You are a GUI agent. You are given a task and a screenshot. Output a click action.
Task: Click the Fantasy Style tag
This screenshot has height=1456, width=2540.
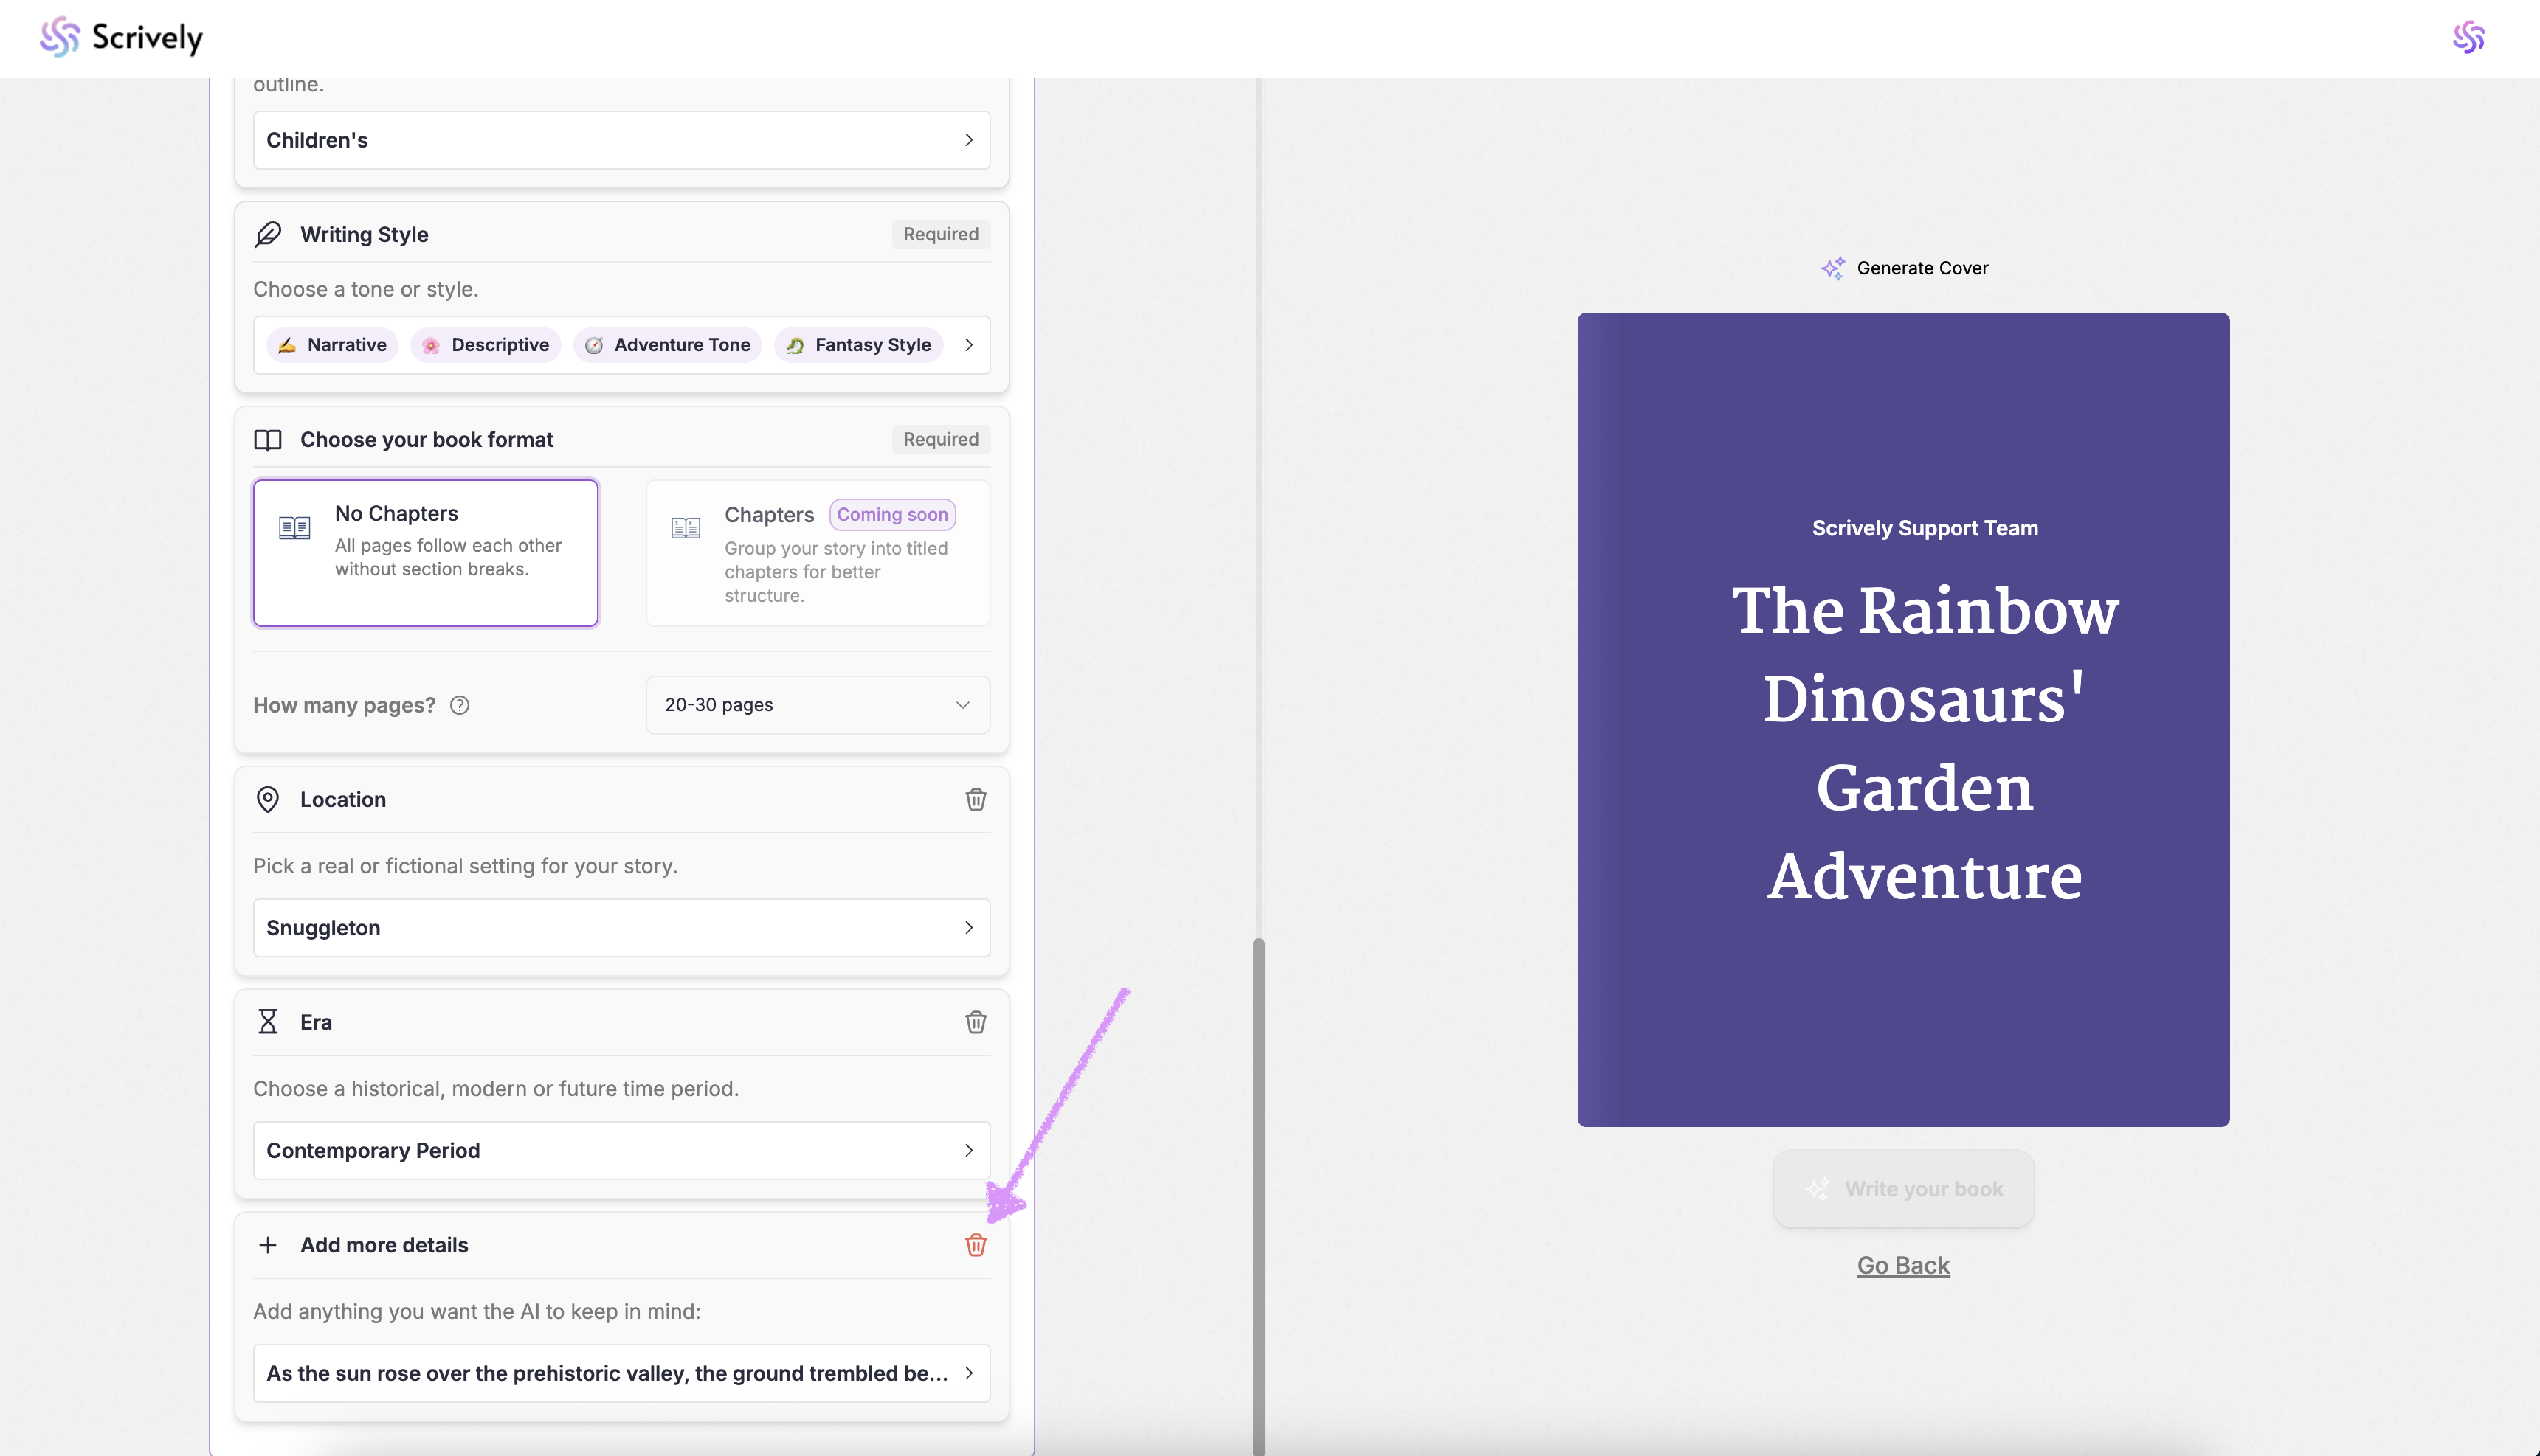[x=858, y=345]
